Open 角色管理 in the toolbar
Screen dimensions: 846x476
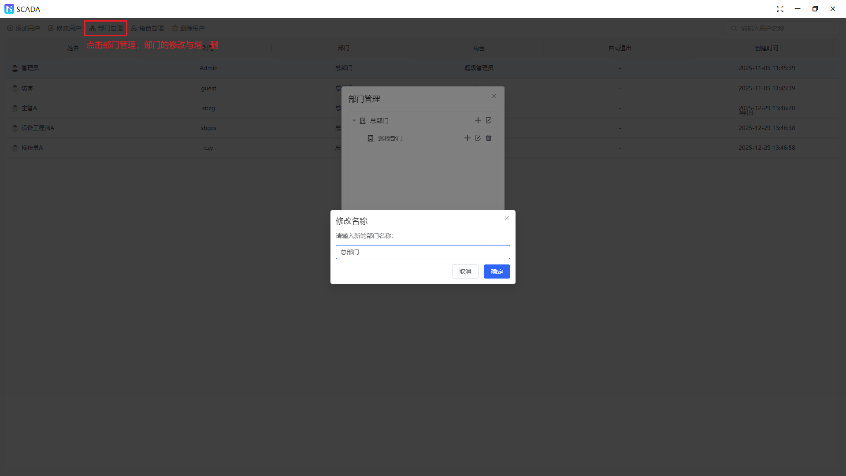tap(147, 28)
